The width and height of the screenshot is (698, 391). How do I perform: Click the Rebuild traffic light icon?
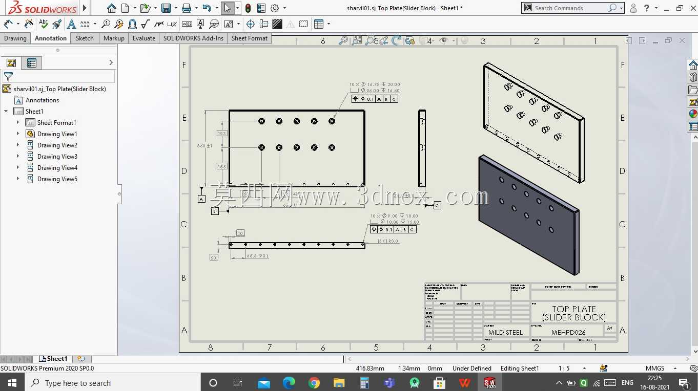tap(248, 8)
